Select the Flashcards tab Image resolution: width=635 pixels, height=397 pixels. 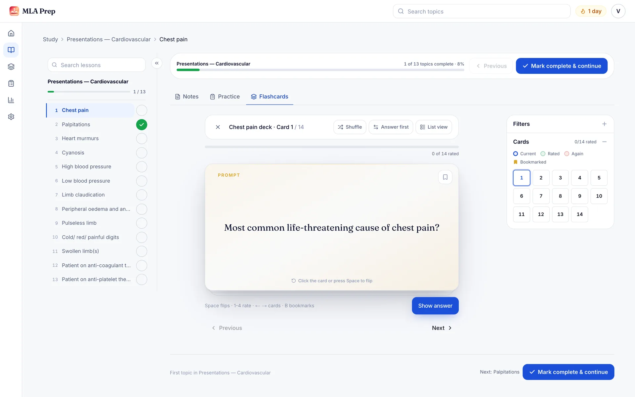(270, 97)
